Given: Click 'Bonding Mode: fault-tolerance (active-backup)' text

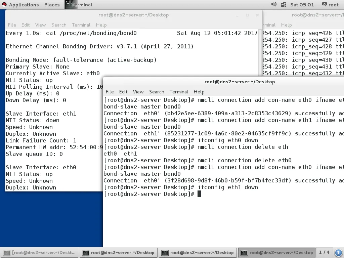Looking at the screenshot, I should tap(81, 60).
